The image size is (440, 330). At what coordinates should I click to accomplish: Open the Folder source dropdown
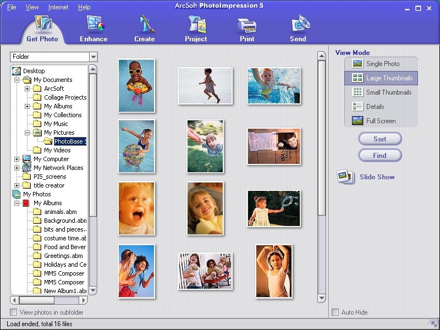click(94, 57)
